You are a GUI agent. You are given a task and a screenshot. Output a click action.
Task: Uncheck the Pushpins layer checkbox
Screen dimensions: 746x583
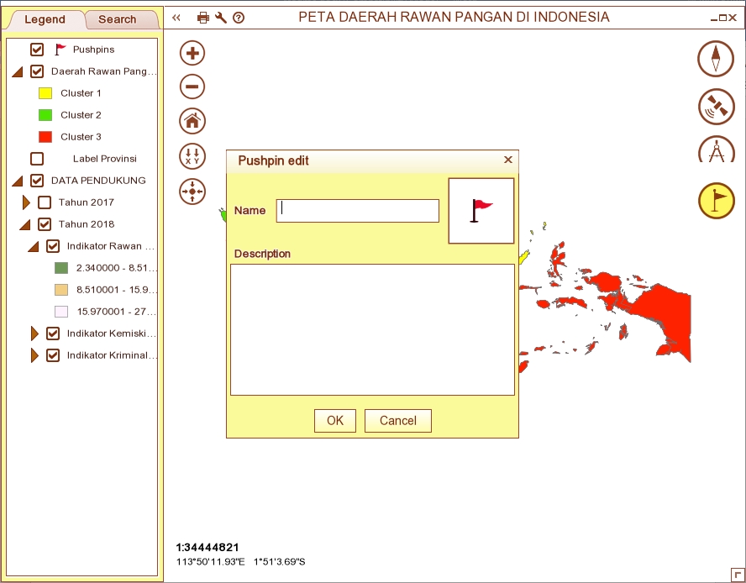(37, 50)
